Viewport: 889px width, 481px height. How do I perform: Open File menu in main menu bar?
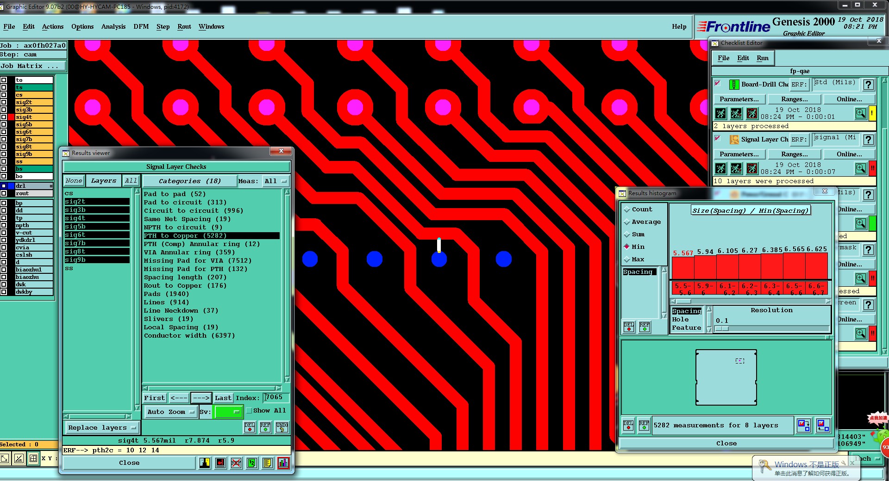click(9, 26)
